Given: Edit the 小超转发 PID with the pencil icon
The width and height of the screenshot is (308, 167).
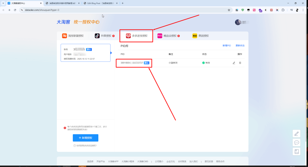Looking at the screenshot, I should pyautogui.click(x=234, y=63).
